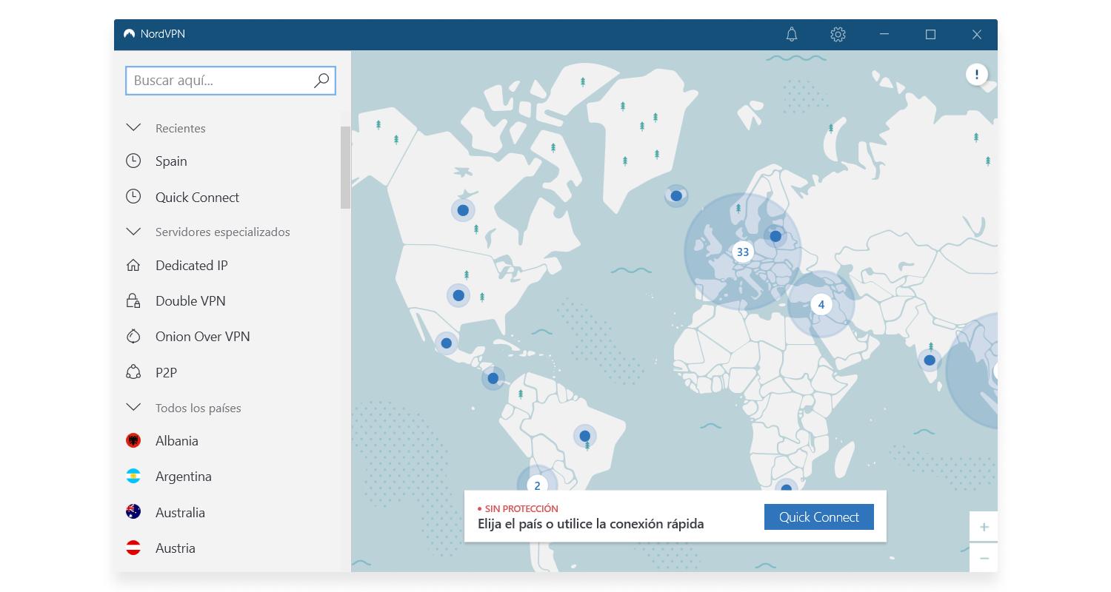Select the United States server pin
Viewport: 1111px width, 592px height.
[458, 295]
